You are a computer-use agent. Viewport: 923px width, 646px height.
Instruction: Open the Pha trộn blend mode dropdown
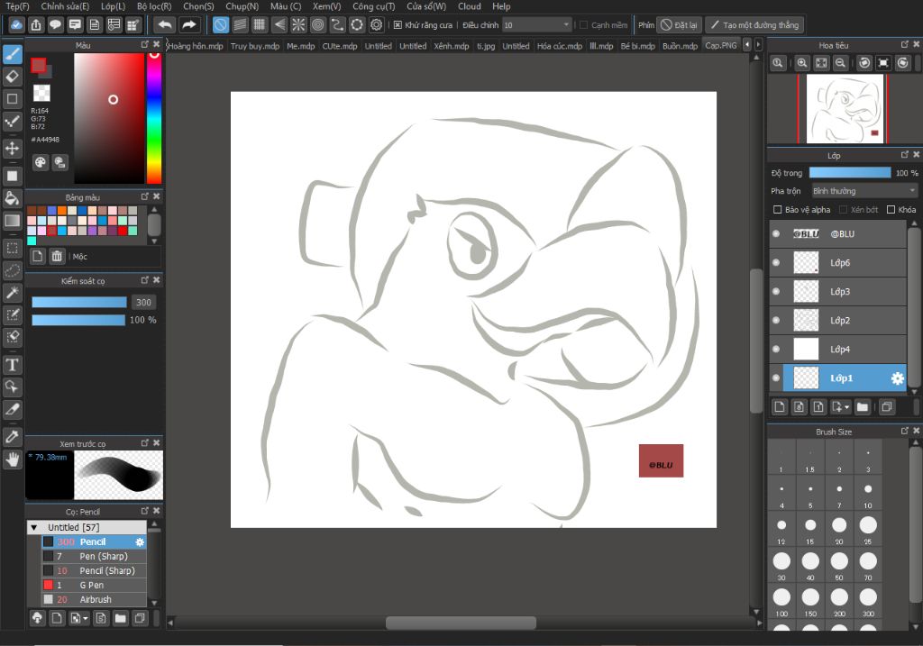(x=864, y=191)
